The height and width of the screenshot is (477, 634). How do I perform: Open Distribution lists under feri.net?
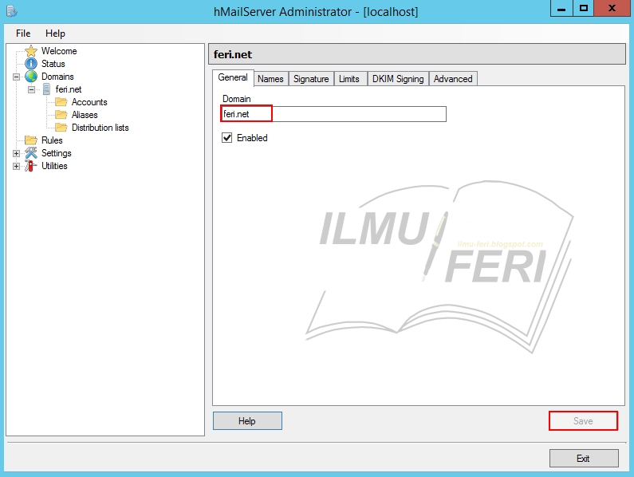(x=100, y=128)
